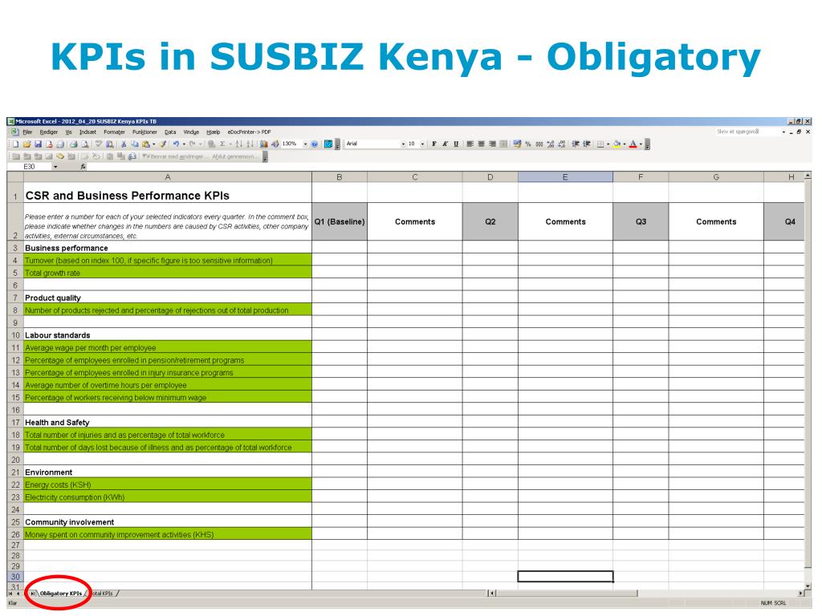Open the font color dropdown arrow
The width and height of the screenshot is (822, 616).
click(x=641, y=144)
